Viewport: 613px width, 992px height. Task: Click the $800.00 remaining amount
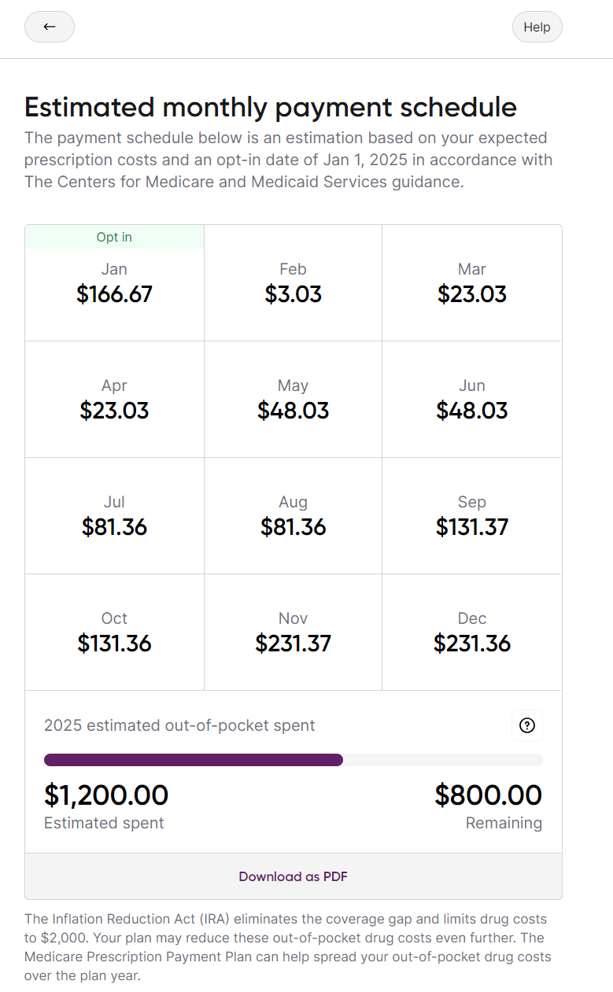(489, 795)
